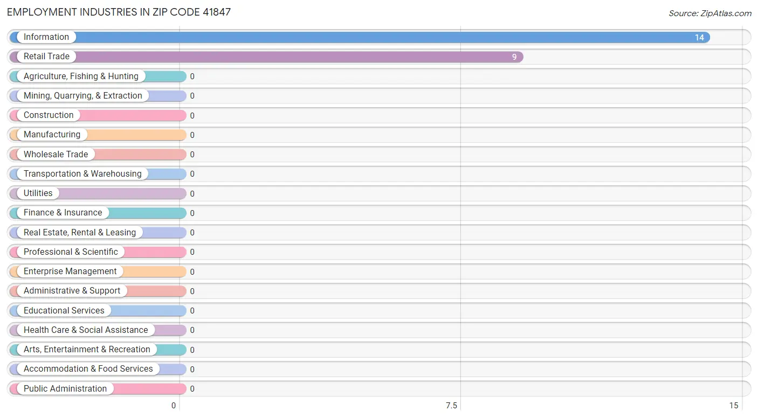
Task: Click the zero value beside Construction bar
Action: [x=192, y=116]
